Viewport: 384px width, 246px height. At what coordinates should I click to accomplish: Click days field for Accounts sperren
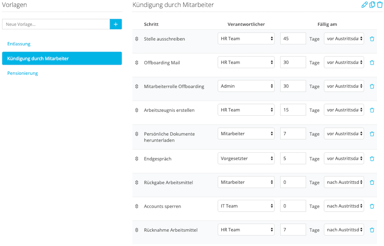pyautogui.click(x=293, y=206)
